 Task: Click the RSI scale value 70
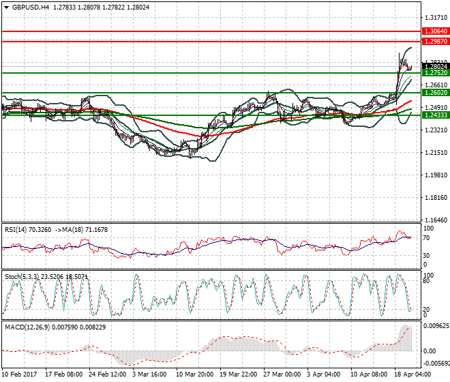426,238
